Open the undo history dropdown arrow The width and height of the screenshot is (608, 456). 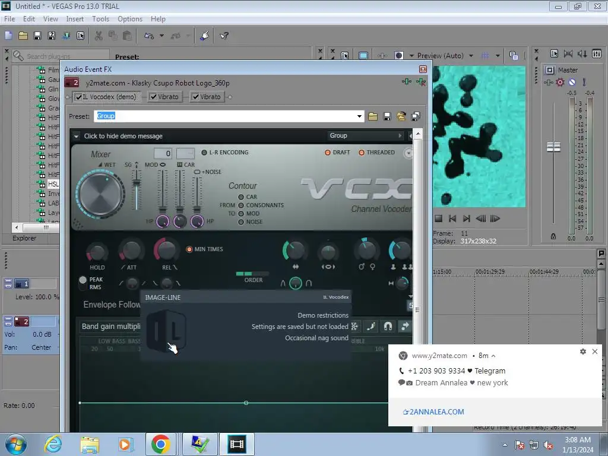[x=161, y=36]
